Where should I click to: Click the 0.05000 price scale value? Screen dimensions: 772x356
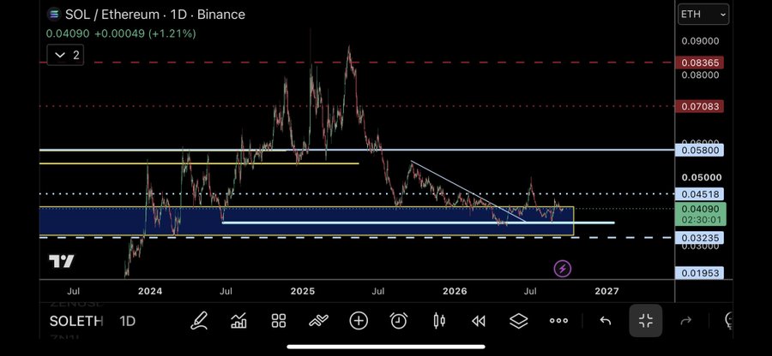pos(702,177)
